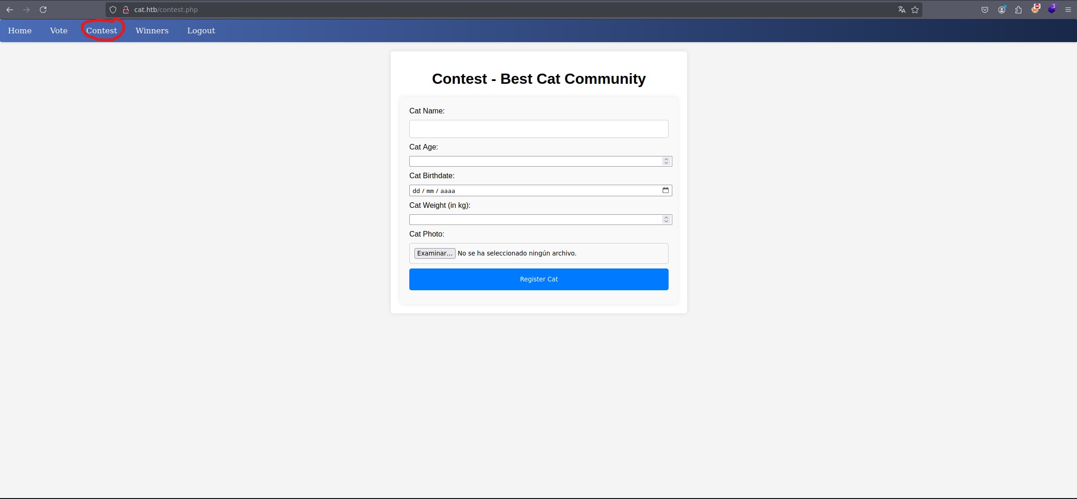Click the Cat Age spinner arrows
The image size is (1077, 499).
tap(666, 161)
